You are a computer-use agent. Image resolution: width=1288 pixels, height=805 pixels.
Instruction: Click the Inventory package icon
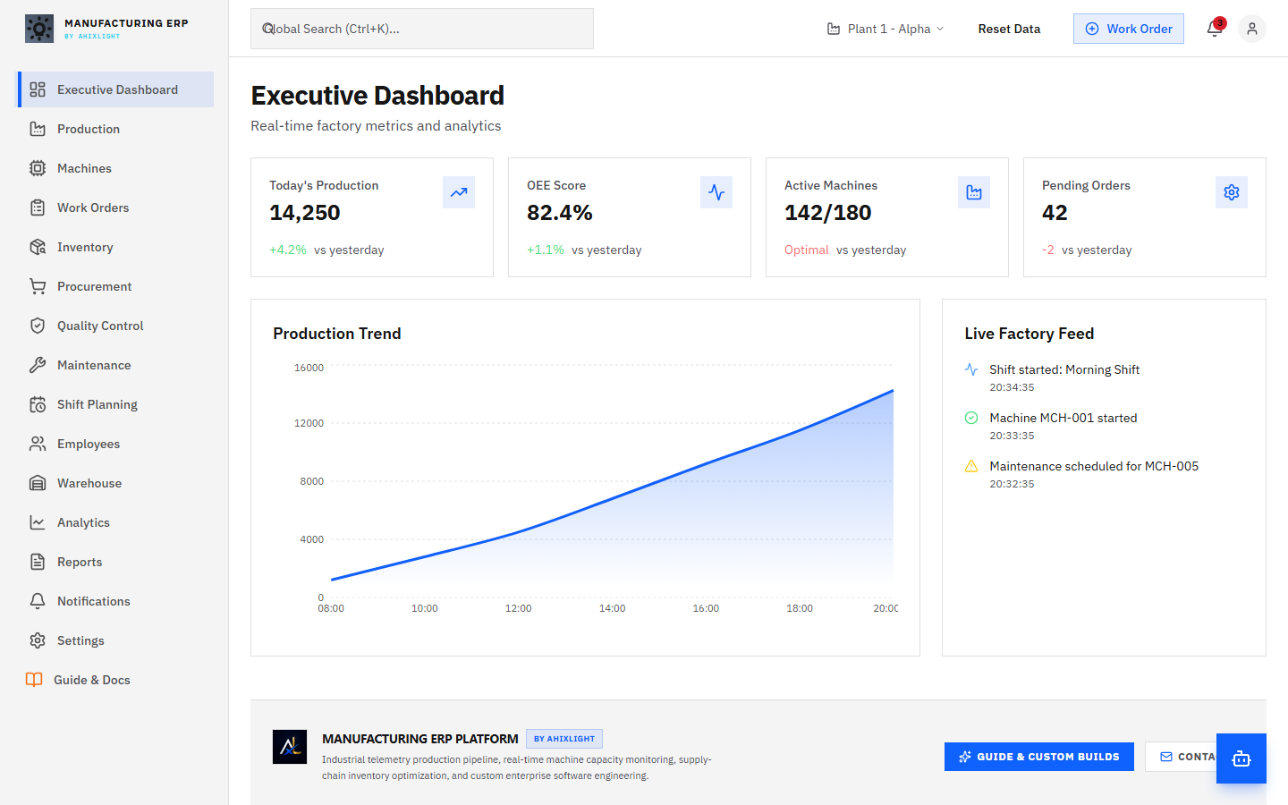[x=38, y=247]
